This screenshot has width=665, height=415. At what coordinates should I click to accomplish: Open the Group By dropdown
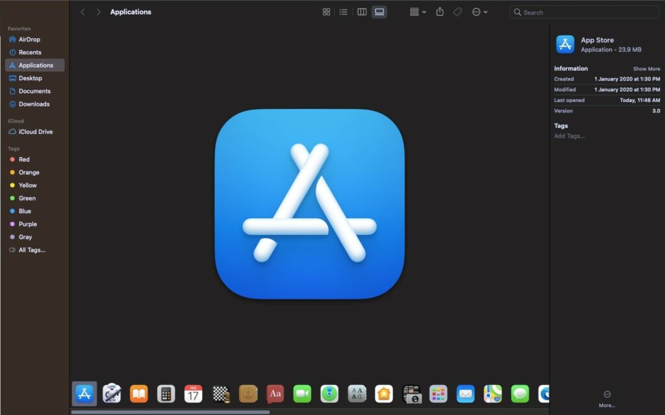(418, 12)
